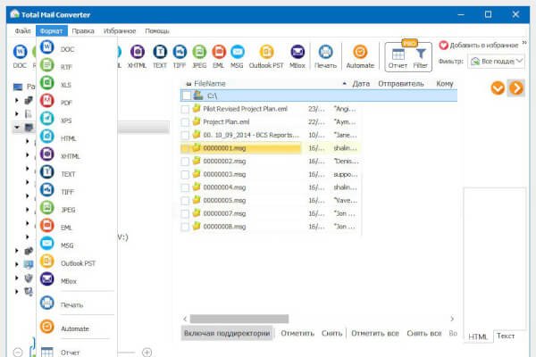Expand the last folder tree node
Image resolution: width=536 pixels, height=357 pixels.
click(17, 292)
